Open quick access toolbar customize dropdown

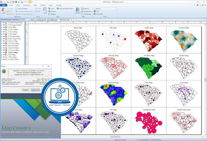[x=32, y=2]
